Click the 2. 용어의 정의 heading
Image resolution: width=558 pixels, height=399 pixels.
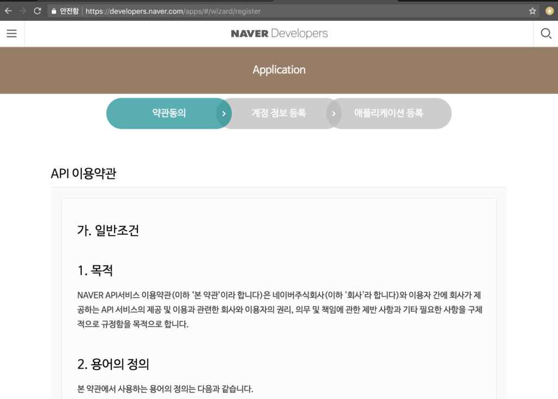tap(113, 364)
